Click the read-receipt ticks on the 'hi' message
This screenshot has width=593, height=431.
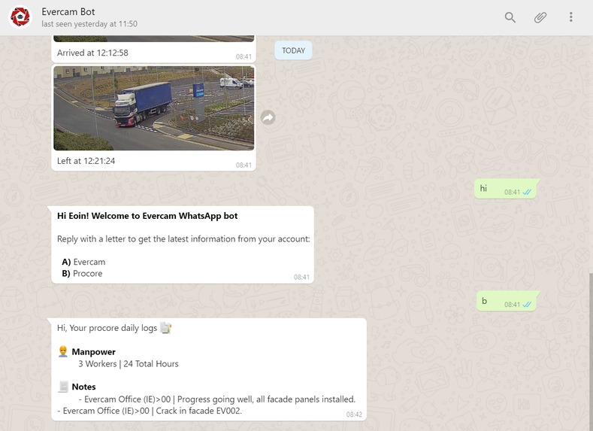coord(527,193)
